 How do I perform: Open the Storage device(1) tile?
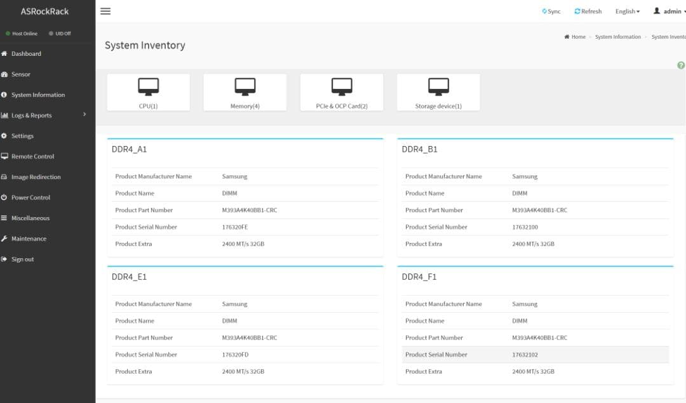(x=438, y=93)
